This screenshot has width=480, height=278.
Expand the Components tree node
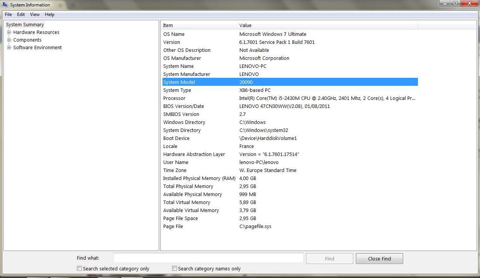pos(9,40)
